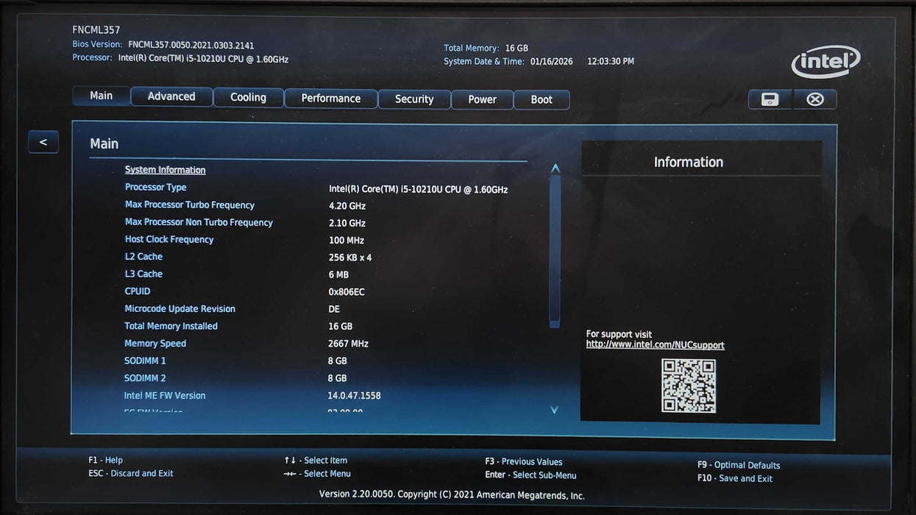Click F9 Optimal Defaults hint

tap(739, 465)
